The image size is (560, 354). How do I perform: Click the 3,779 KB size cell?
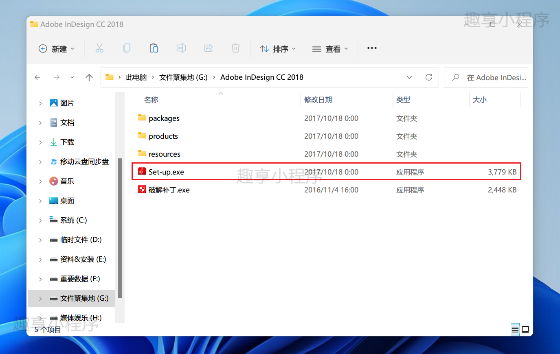[x=502, y=172]
